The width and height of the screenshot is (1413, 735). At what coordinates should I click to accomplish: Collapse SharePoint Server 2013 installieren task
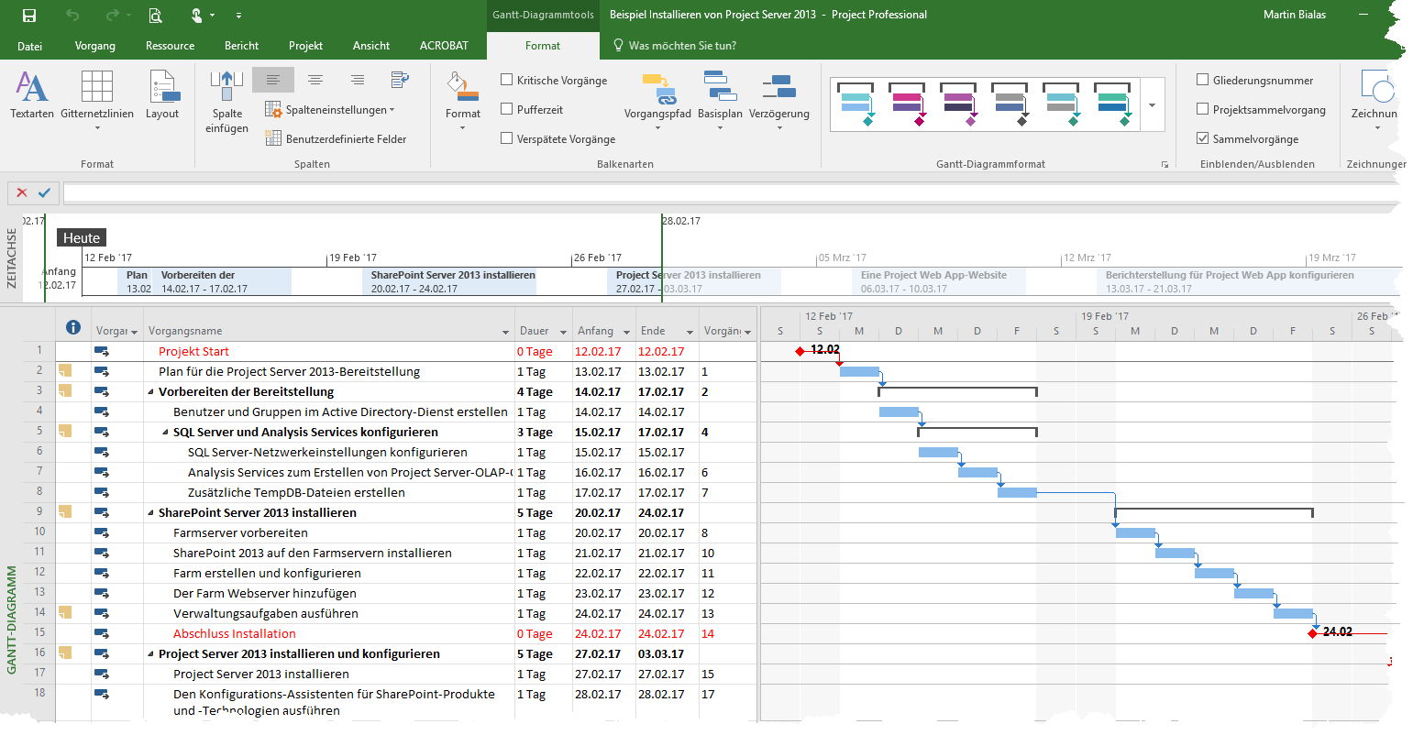[x=151, y=513]
